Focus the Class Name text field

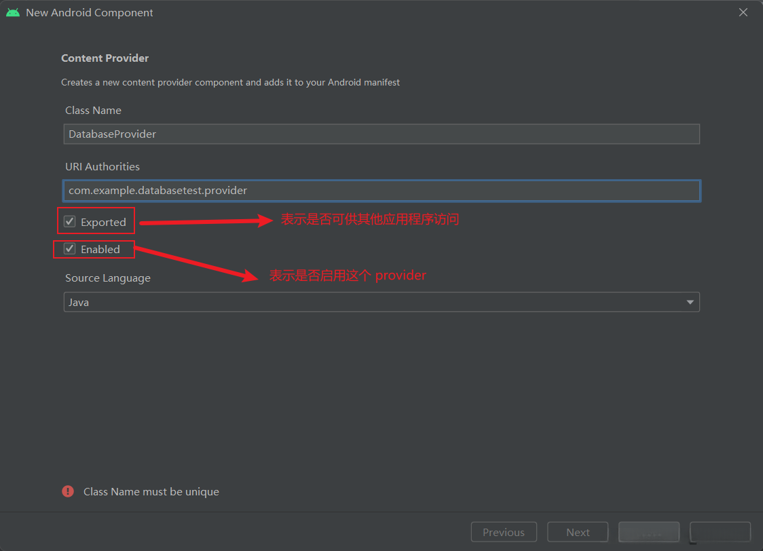tap(381, 134)
